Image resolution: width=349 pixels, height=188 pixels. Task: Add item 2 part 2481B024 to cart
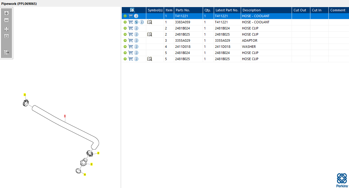pyautogui.click(x=131, y=28)
